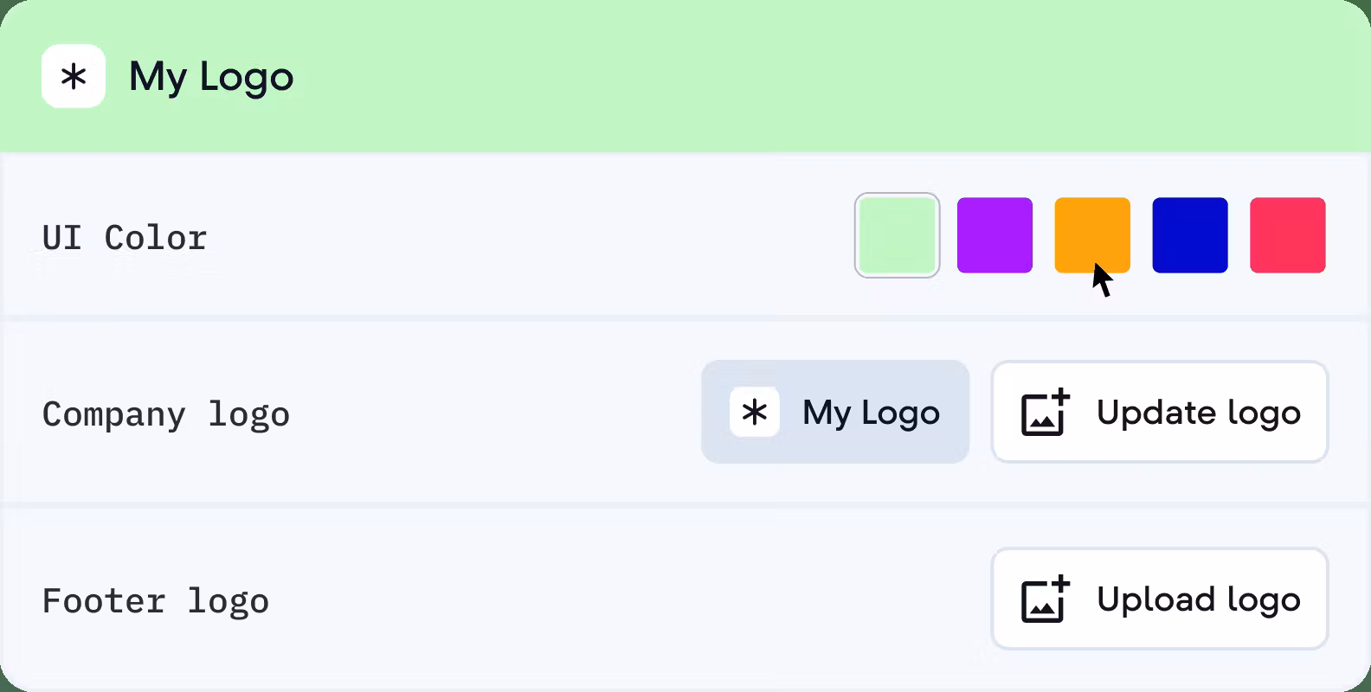Click the My Logo title in header
Viewport: 1371px width, 692px height.
click(x=211, y=77)
